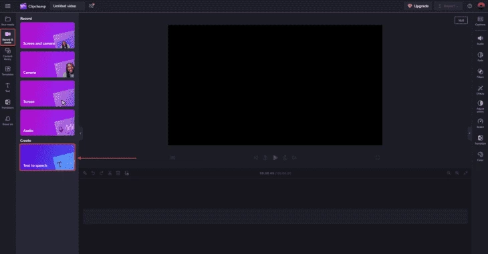Open the Transitions tab in left sidebar
The height and width of the screenshot is (254, 488).
8,104
